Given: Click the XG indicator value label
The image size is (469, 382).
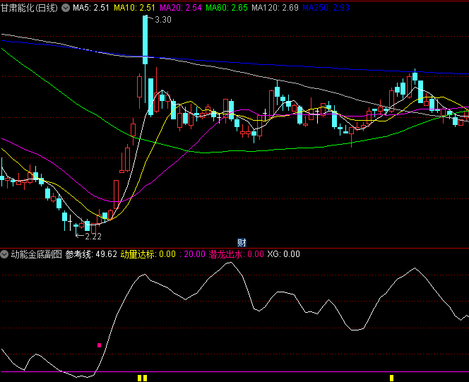Looking at the screenshot, I should click(283, 254).
